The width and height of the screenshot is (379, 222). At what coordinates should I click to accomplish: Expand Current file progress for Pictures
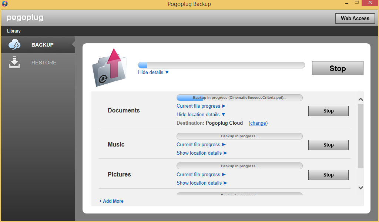click(x=201, y=174)
